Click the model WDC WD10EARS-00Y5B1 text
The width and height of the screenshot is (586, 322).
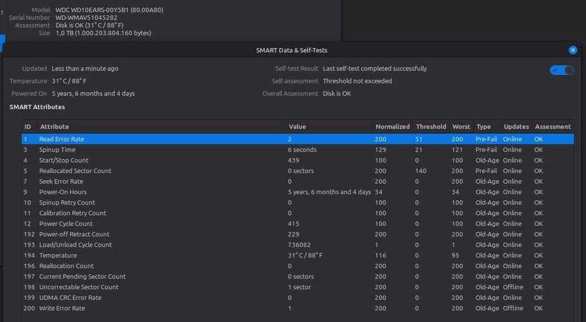click(x=109, y=10)
